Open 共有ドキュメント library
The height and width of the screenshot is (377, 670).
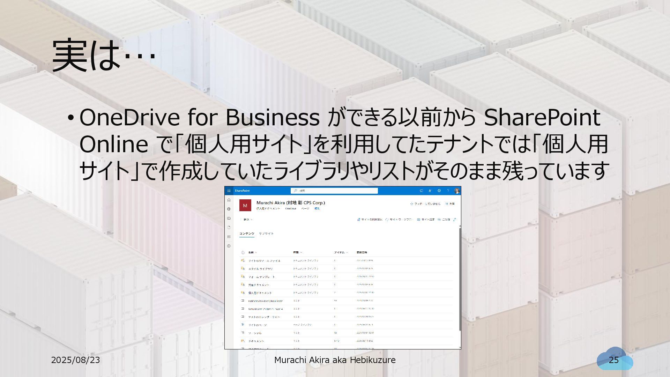pyautogui.click(x=259, y=285)
